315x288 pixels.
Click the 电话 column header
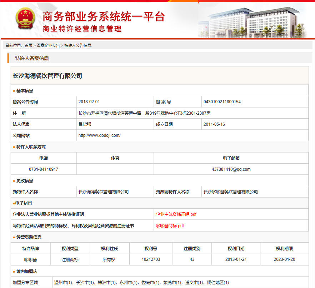click(44, 158)
